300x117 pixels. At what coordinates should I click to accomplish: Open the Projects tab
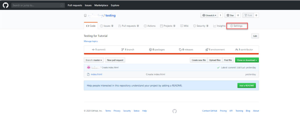pyautogui.click(x=168, y=26)
